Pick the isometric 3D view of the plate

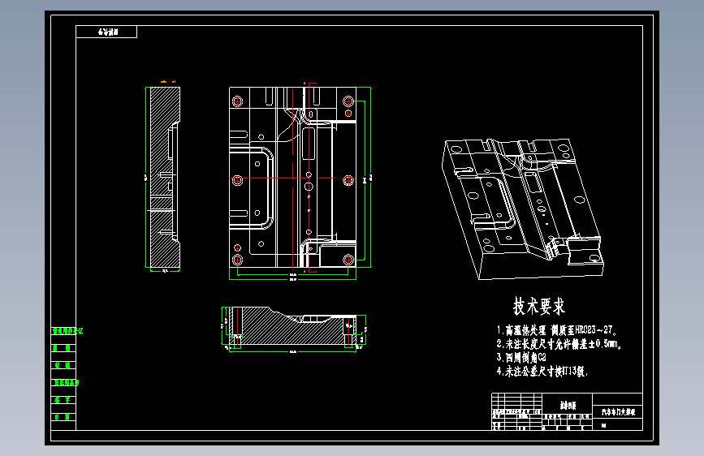(524, 209)
